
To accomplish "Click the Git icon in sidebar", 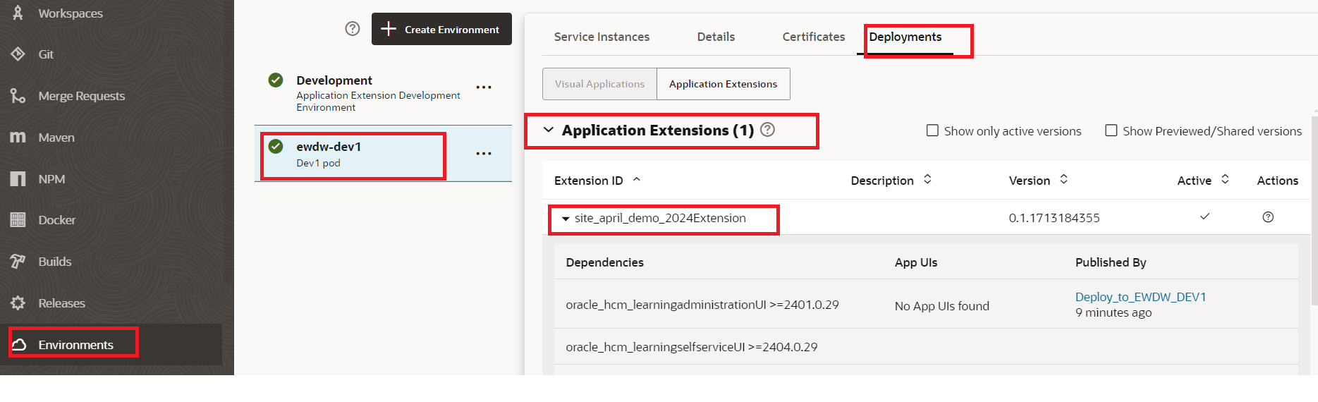I will click(x=18, y=54).
